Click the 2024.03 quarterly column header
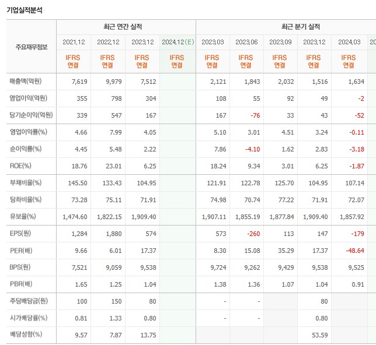The image size is (376, 345). 349,42
